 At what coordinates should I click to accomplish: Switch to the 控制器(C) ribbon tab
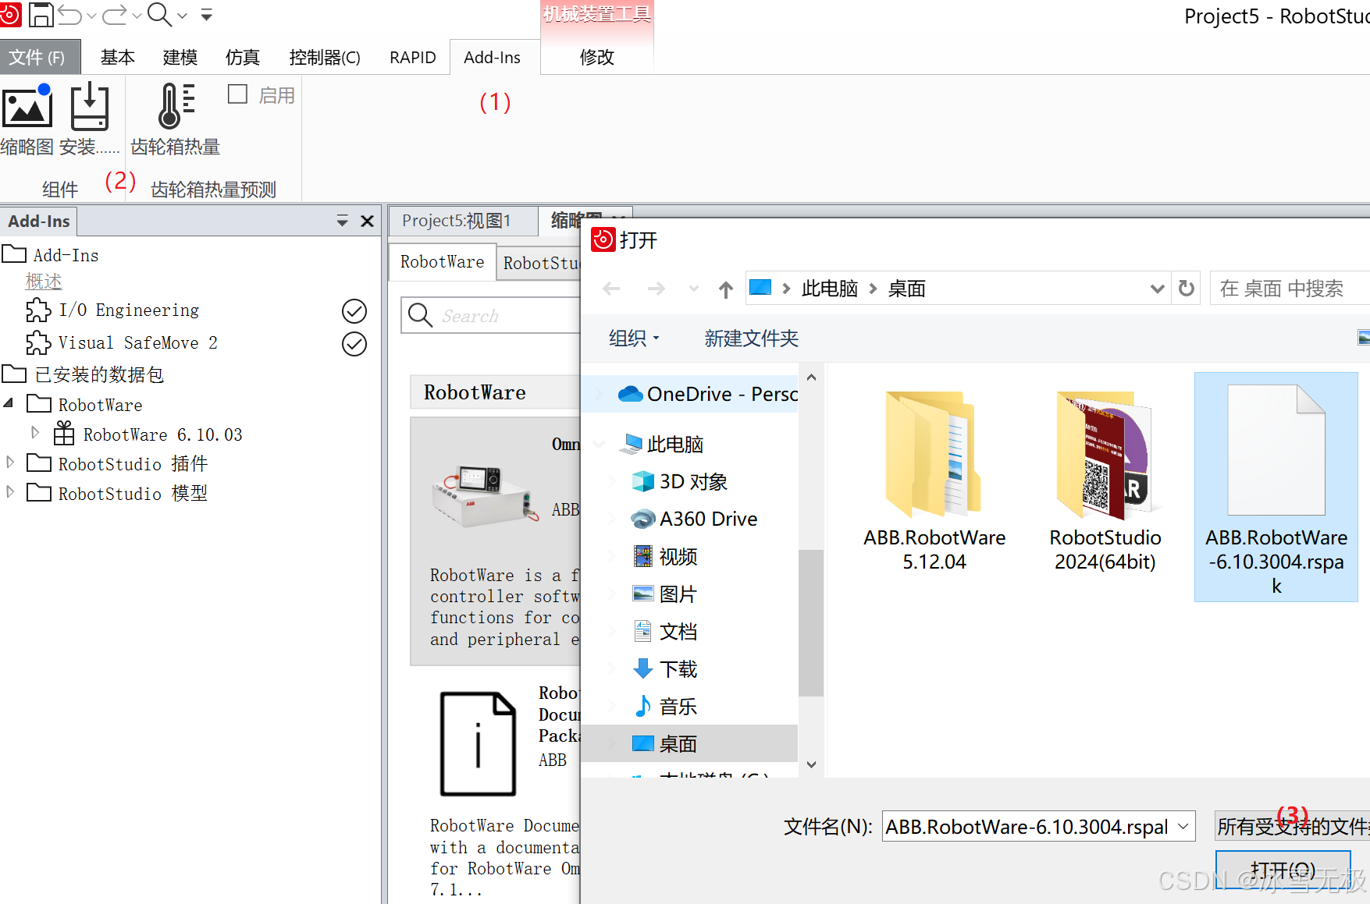pyautogui.click(x=325, y=58)
